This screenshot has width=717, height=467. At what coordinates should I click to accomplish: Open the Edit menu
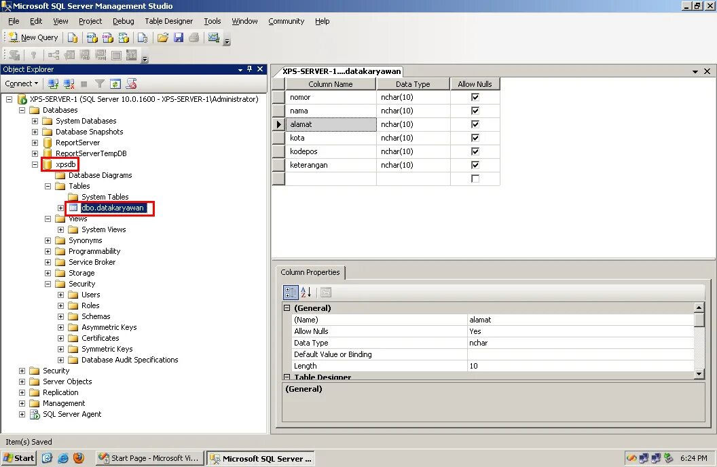click(x=36, y=21)
